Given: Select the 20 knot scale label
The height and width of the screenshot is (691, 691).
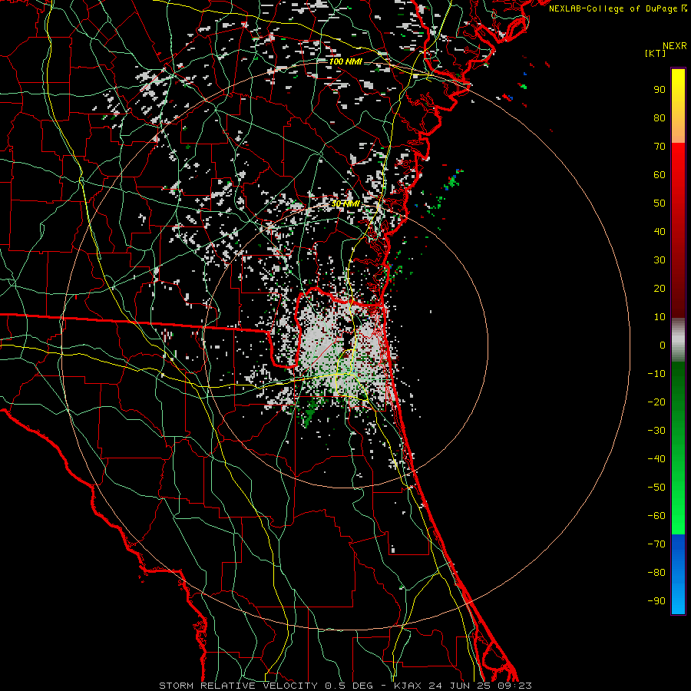Looking at the screenshot, I should [x=660, y=288].
